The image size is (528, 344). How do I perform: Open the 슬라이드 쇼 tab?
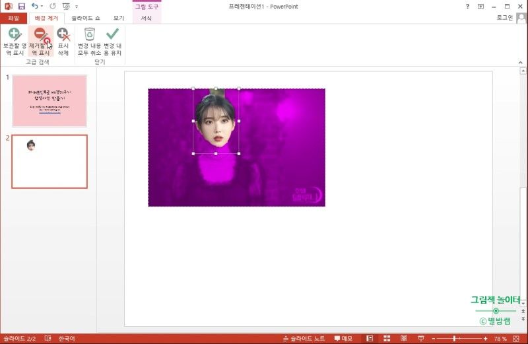pyautogui.click(x=86, y=18)
